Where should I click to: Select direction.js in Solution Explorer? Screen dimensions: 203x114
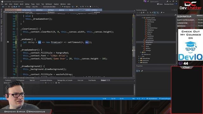click(x=150, y=22)
